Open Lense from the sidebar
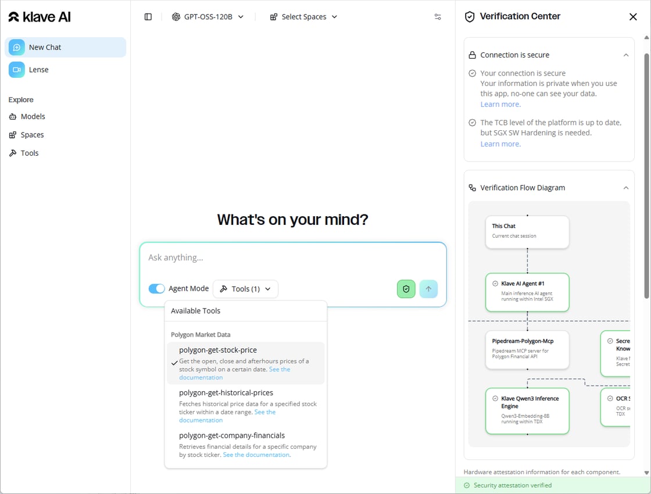651x494 pixels. click(38, 70)
